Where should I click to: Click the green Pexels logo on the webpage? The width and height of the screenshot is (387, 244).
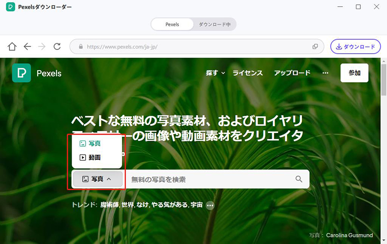point(21,73)
